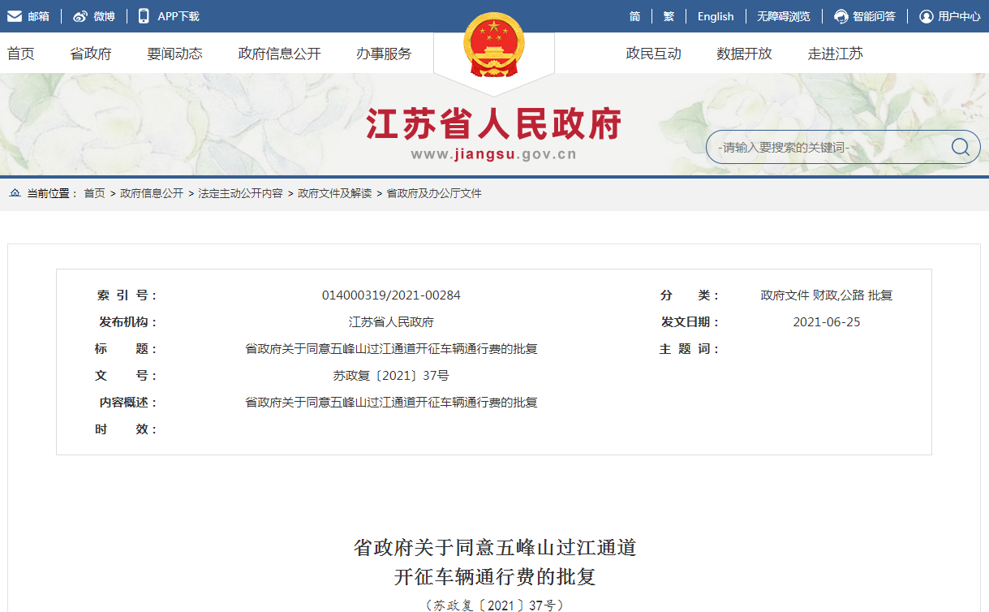This screenshot has height=612, width=989.
Task: Click the article main heading 省政府关于同意五峰山过江通道
Action: click(494, 548)
